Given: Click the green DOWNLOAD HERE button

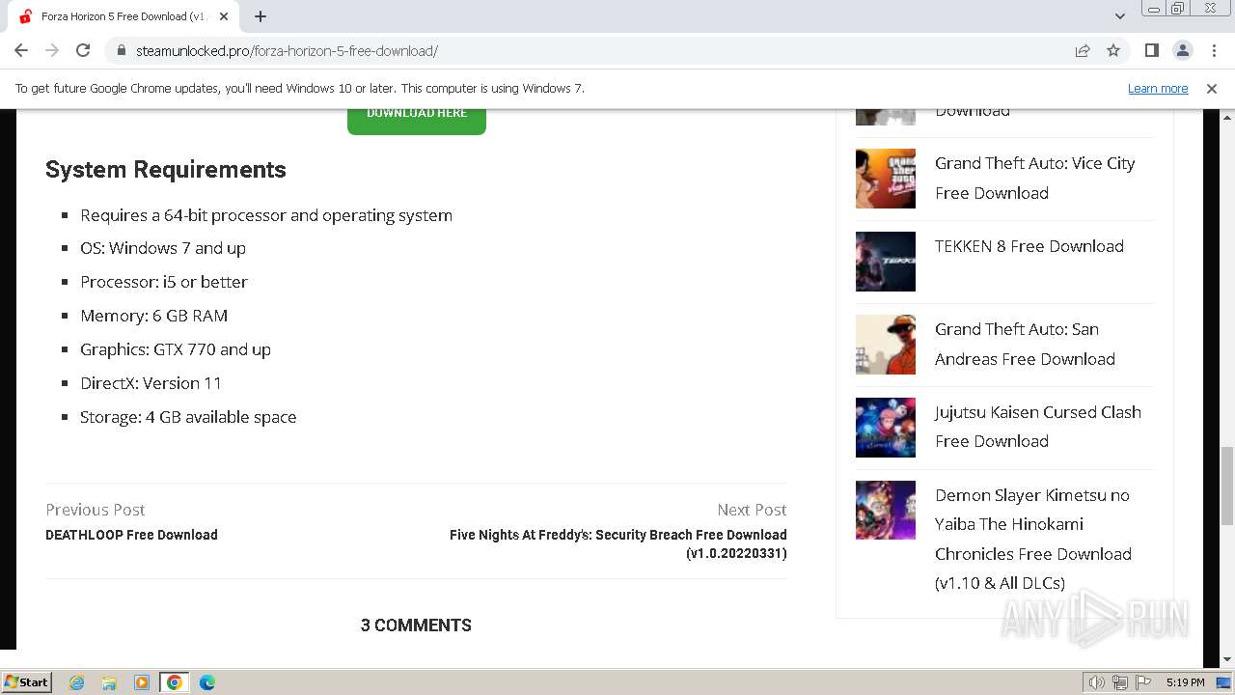Looking at the screenshot, I should point(417,119).
